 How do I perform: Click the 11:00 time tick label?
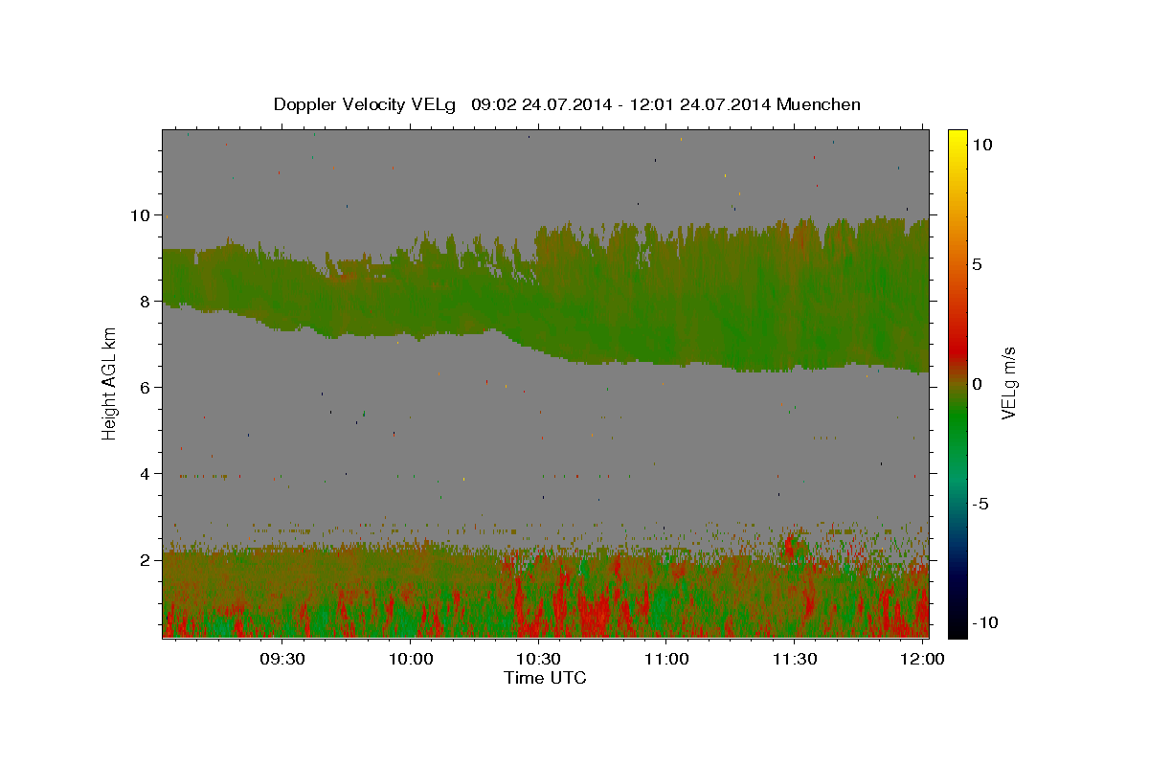[x=666, y=659]
